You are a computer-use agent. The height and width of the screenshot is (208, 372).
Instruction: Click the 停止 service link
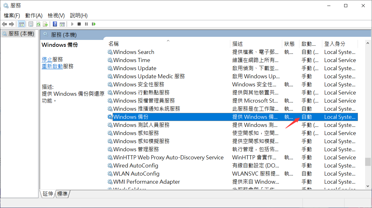pos(47,59)
